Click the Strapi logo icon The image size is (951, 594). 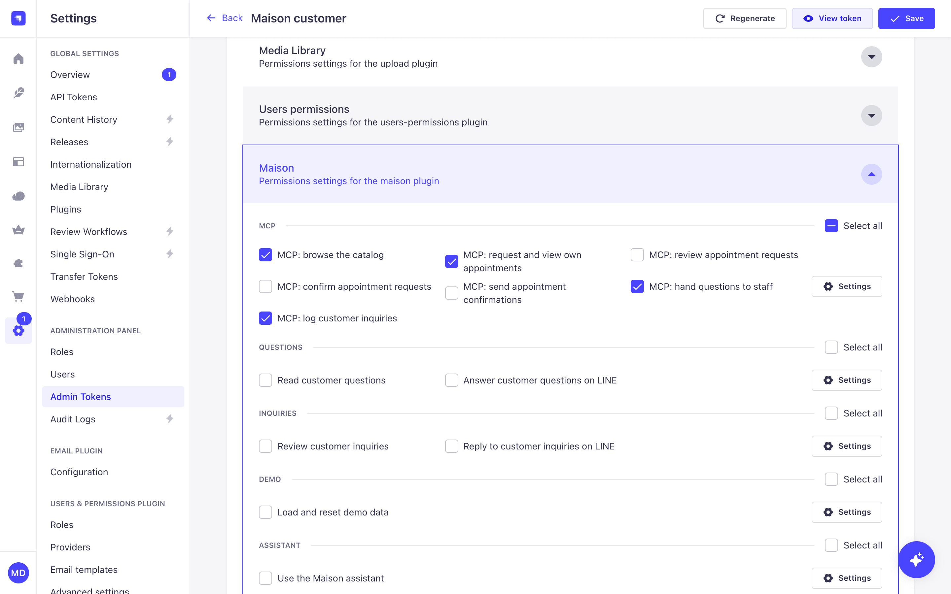(x=18, y=18)
